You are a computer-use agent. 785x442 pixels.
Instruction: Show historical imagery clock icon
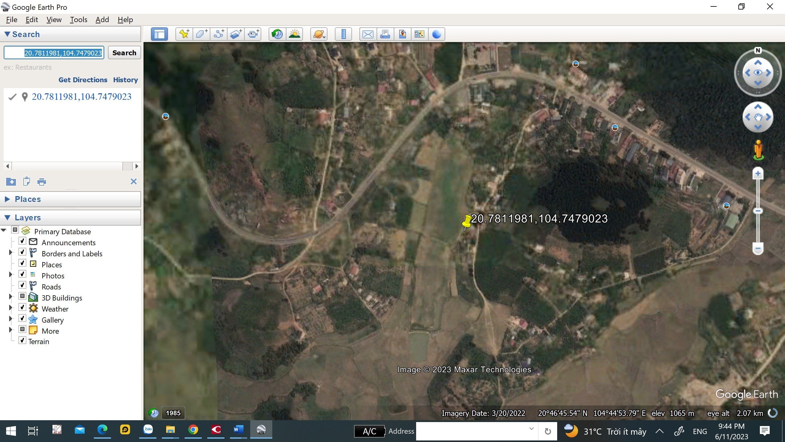click(278, 34)
